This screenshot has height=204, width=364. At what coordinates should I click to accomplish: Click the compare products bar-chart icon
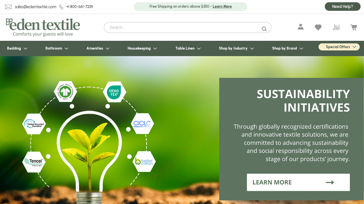tap(336, 27)
